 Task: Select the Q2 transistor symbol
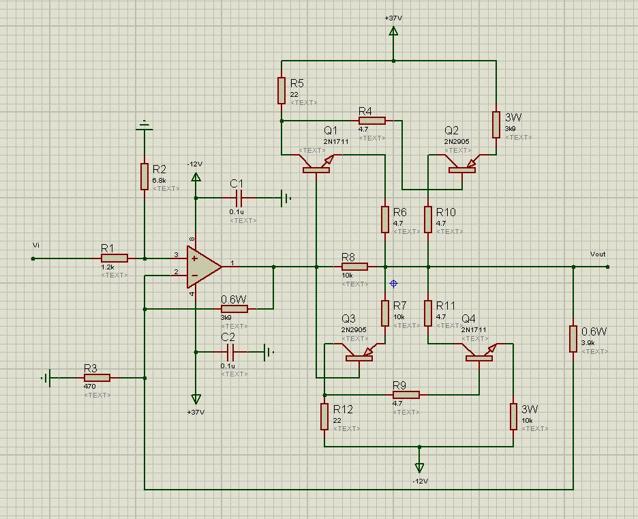[462, 164]
